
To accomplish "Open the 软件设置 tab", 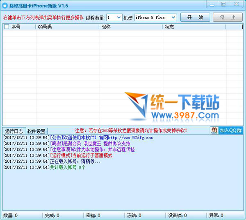I will coord(36,131).
